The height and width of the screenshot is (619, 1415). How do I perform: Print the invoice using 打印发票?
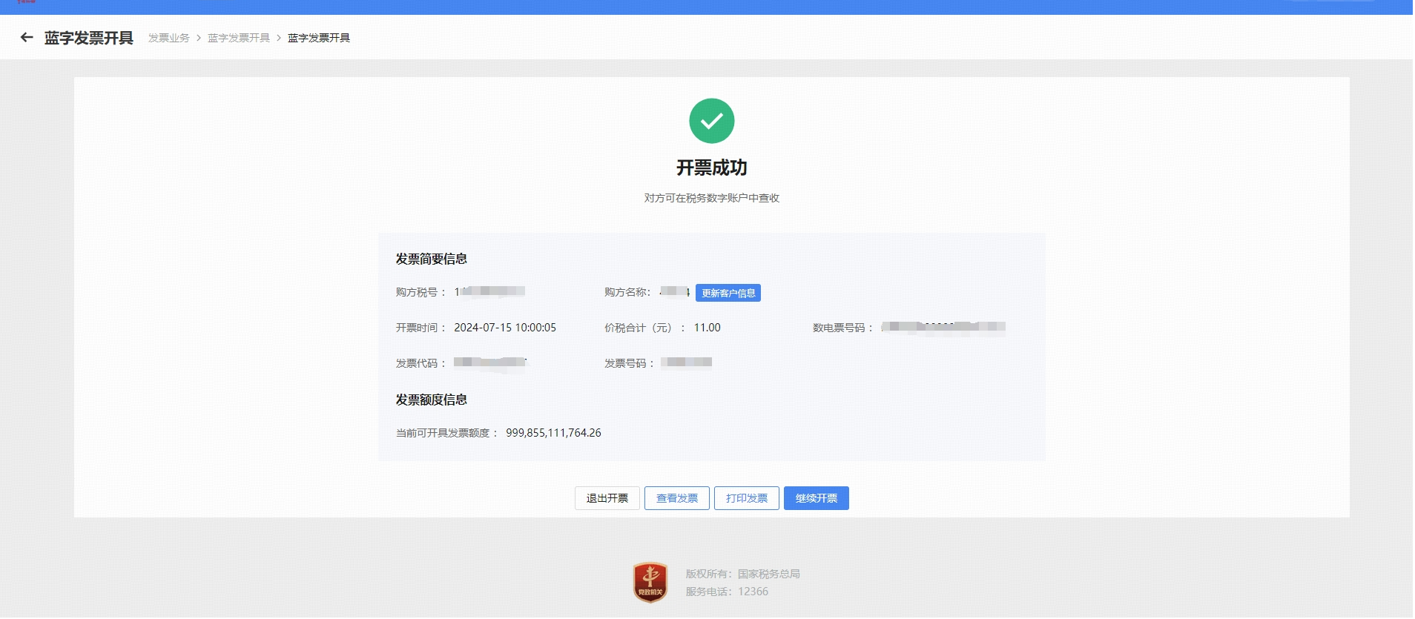tap(746, 498)
